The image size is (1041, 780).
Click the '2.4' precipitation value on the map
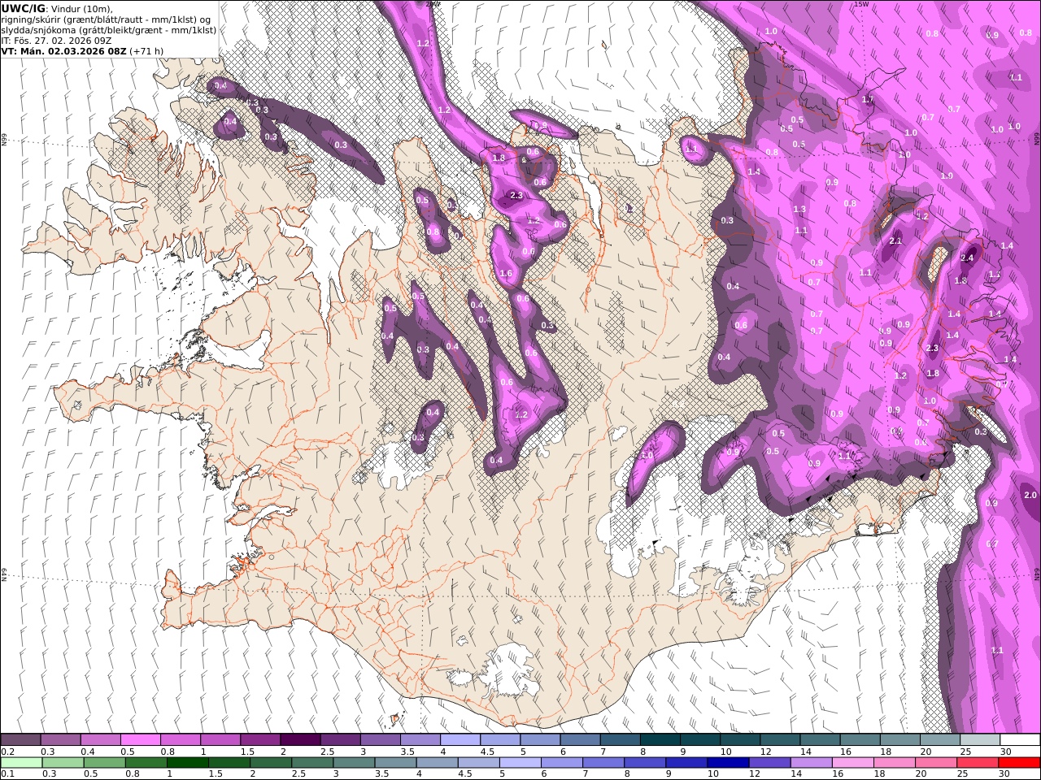tap(967, 258)
